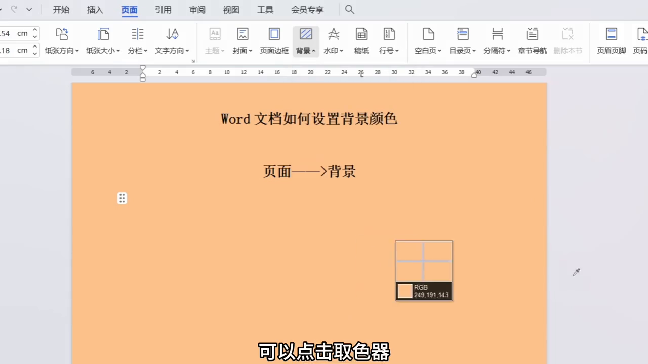Expand the 水印 dropdown arrow

tap(341, 51)
